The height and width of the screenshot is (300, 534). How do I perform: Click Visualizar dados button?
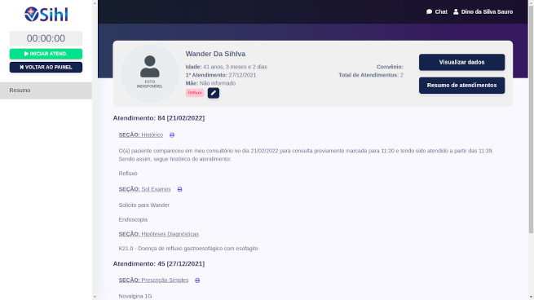click(x=461, y=62)
